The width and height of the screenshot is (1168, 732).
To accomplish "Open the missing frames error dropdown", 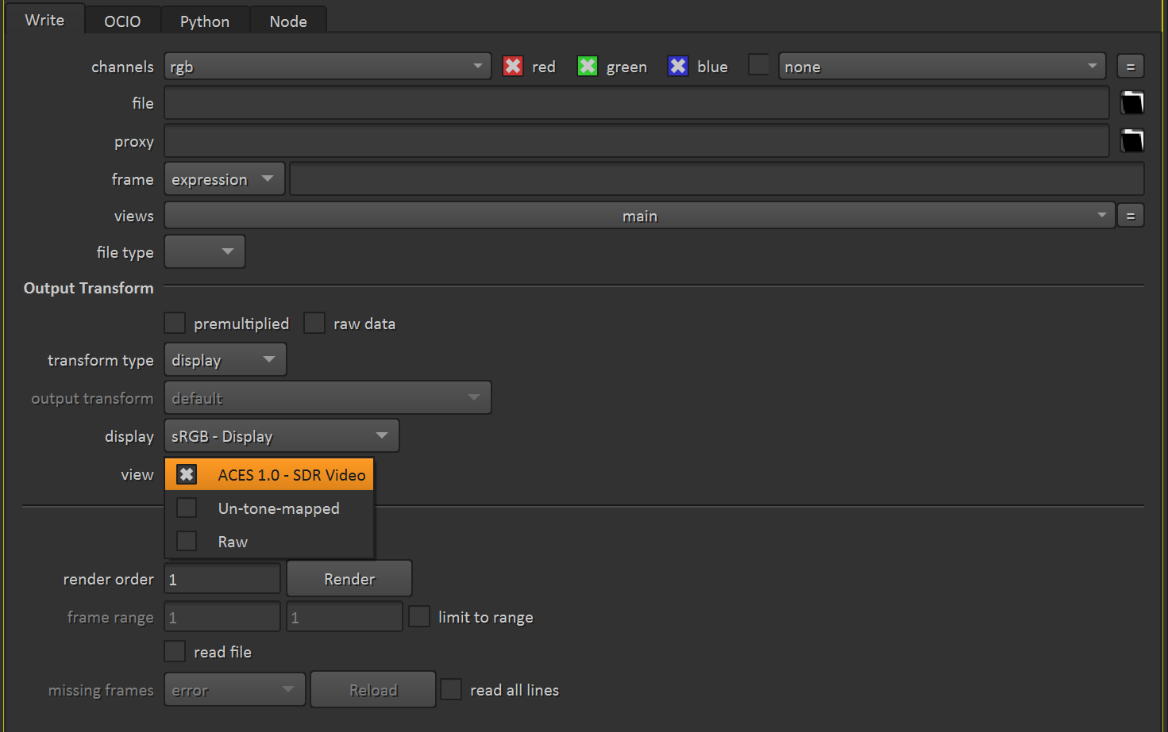I will coord(234,689).
